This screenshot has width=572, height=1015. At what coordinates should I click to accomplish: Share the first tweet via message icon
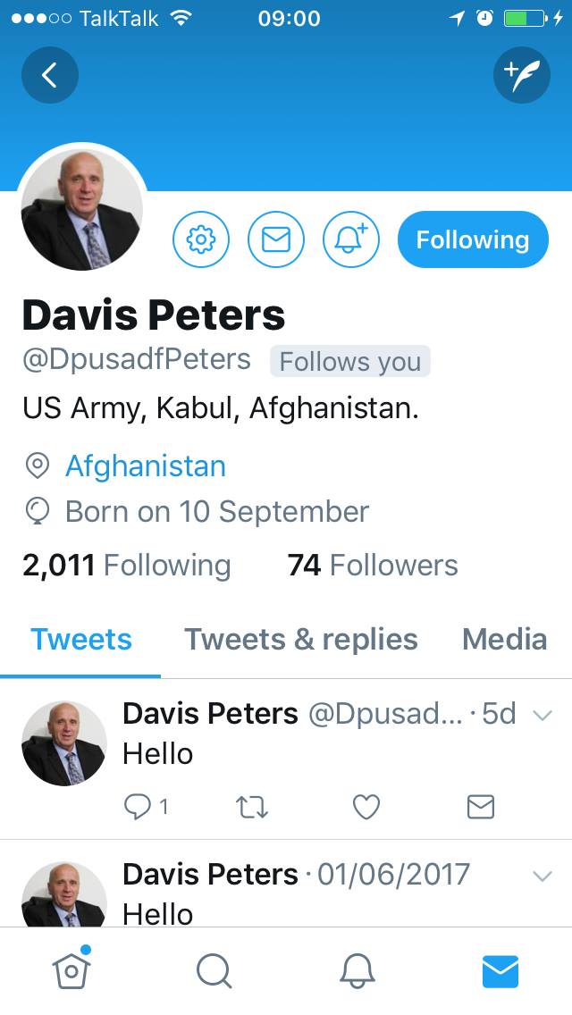point(481,807)
